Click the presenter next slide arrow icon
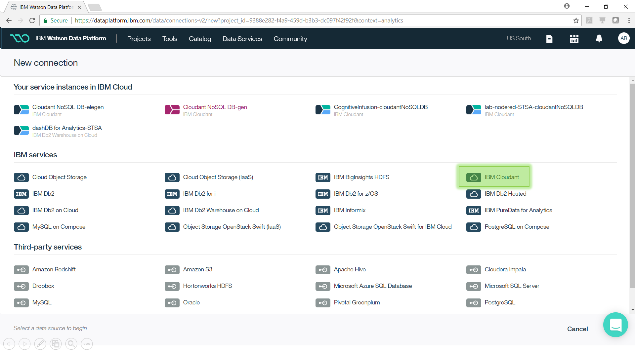635x352 pixels. click(x=25, y=344)
